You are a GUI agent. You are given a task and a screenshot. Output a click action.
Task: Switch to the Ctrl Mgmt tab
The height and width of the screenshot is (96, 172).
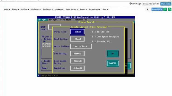(66, 20)
